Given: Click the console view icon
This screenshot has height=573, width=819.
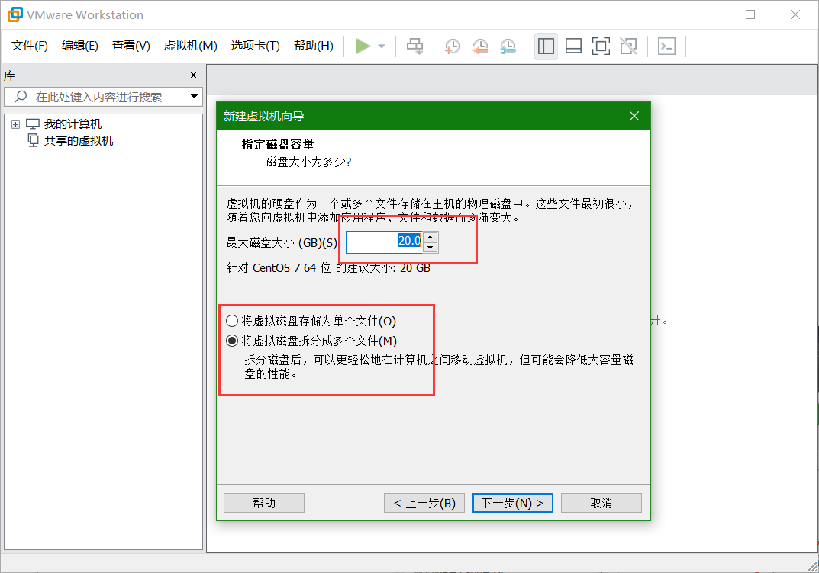Looking at the screenshot, I should coord(666,46).
